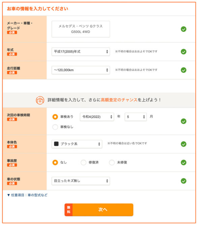
Task: Click the green checkmark in the 本体色 row
Action: tap(183, 144)
